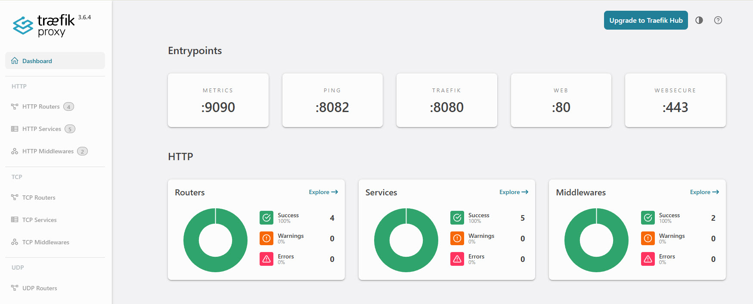Image resolution: width=753 pixels, height=304 pixels.
Task: Click the TCP Services icon
Action: (15, 220)
